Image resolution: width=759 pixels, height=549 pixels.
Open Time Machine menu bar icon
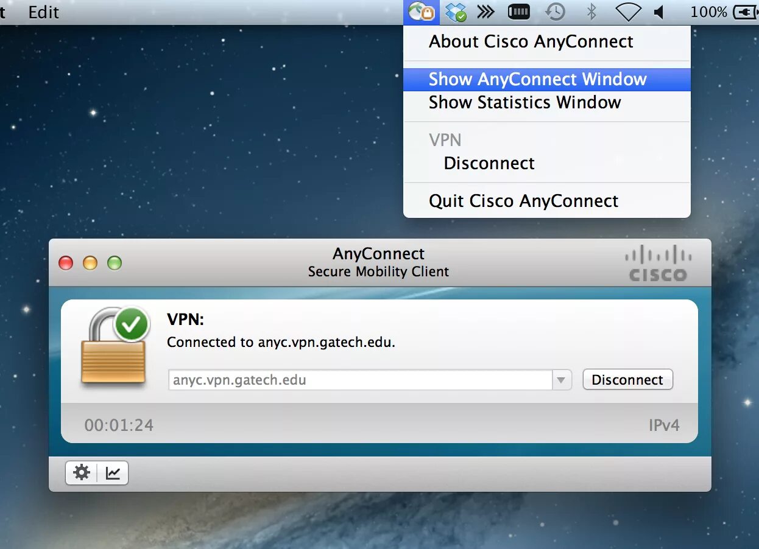click(x=555, y=12)
